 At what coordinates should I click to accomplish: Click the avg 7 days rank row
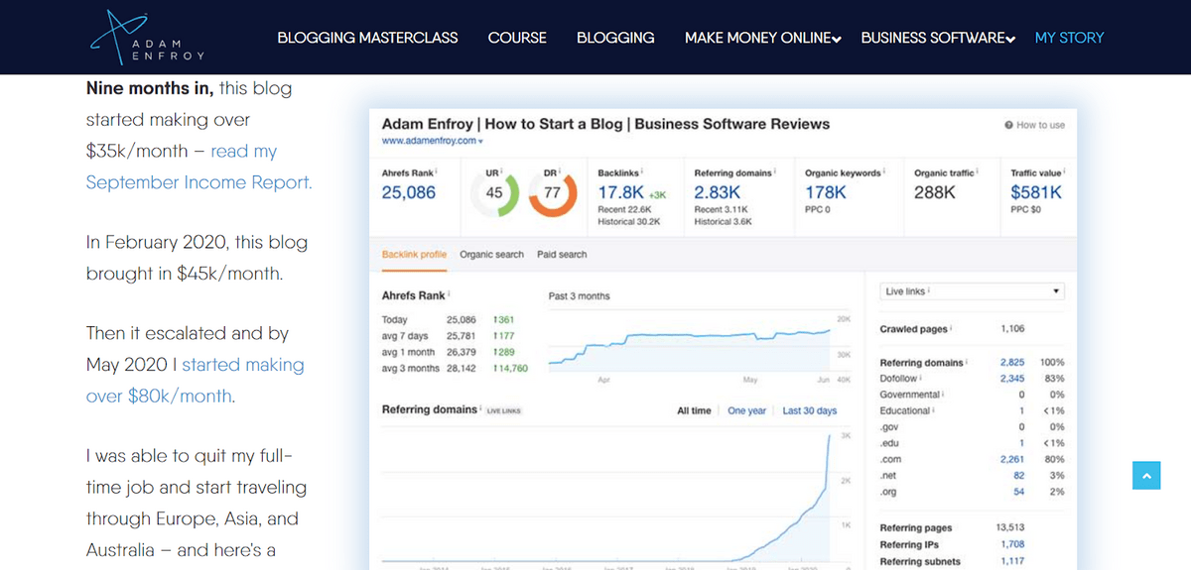455,336
